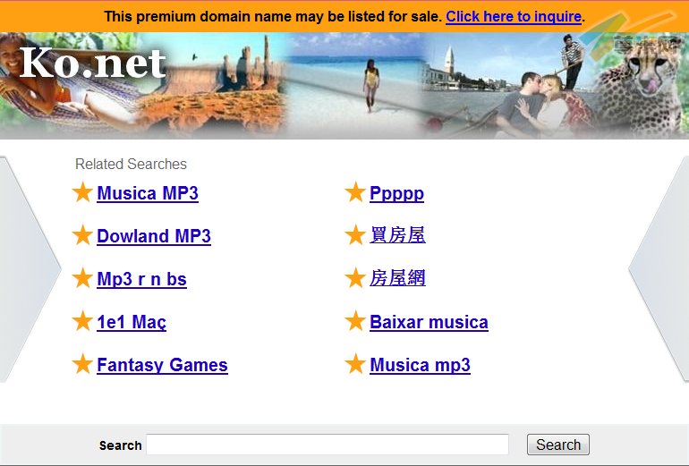
Task: Follow the Mp3 r n bs link
Action: (142, 279)
